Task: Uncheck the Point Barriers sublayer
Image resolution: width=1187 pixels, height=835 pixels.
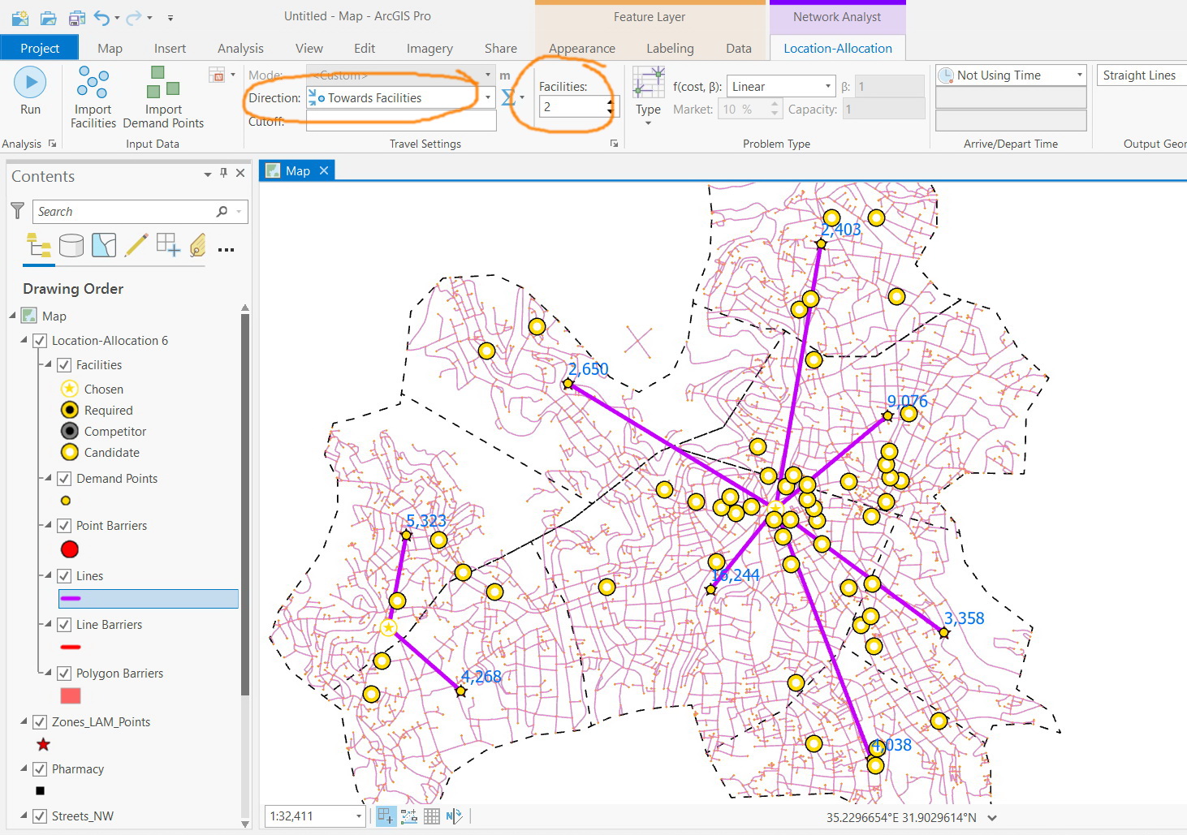Action: tap(64, 526)
